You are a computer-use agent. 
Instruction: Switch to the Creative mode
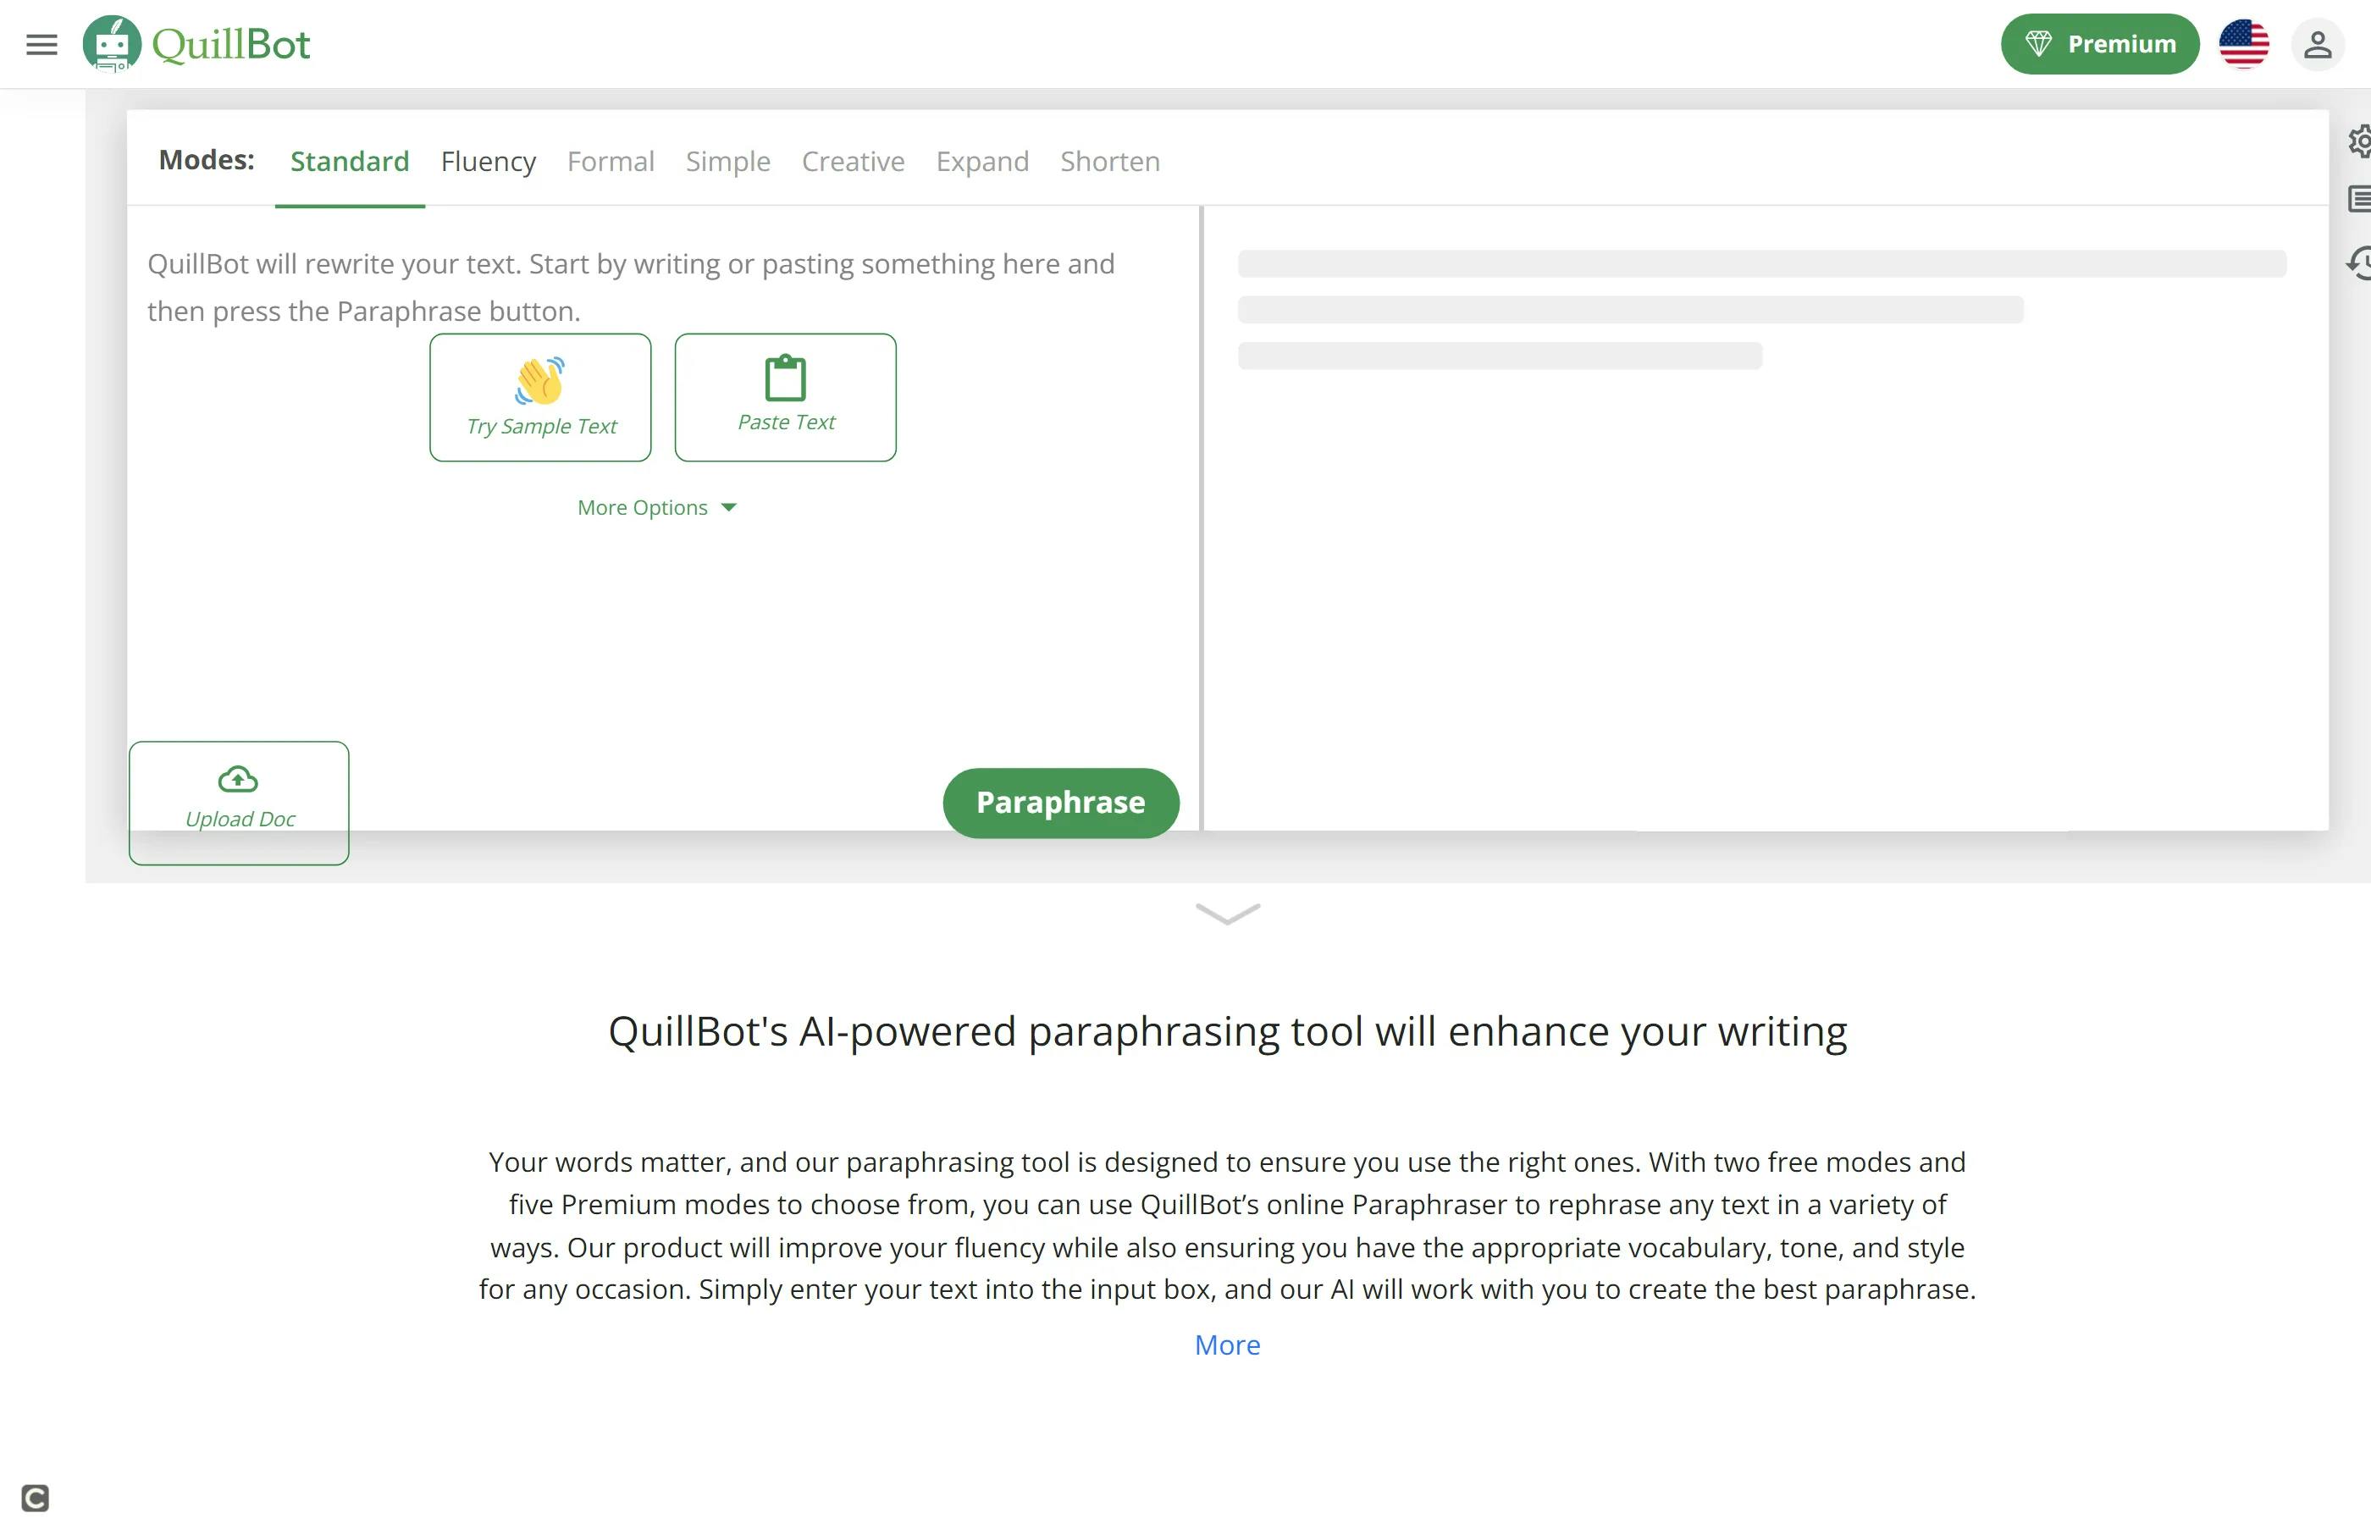coord(853,162)
